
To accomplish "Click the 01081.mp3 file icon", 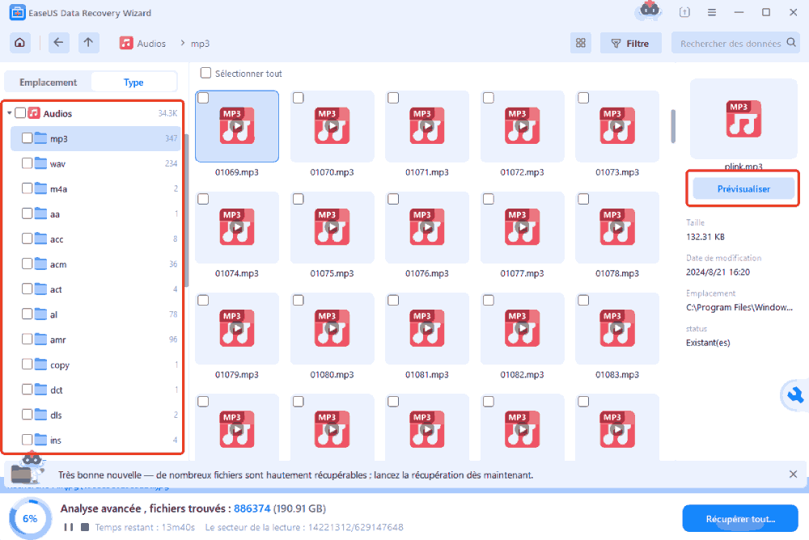I will [x=426, y=328].
